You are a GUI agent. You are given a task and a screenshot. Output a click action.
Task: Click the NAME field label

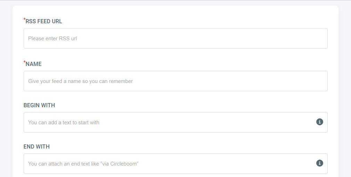point(34,64)
